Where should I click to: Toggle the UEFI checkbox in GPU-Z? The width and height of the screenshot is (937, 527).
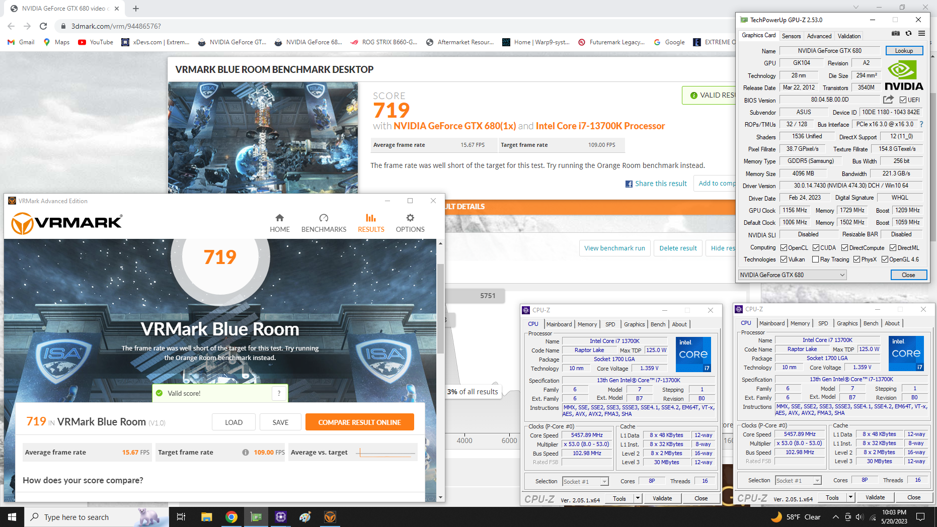(903, 100)
